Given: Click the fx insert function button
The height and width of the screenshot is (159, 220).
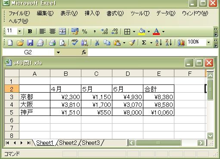Looking at the screenshot, I should (x=84, y=52).
